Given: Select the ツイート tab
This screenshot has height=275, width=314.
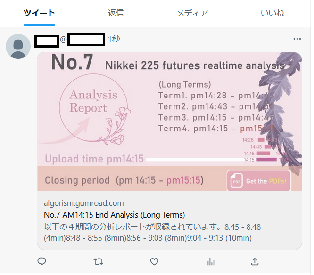Looking at the screenshot, I should point(39,13).
